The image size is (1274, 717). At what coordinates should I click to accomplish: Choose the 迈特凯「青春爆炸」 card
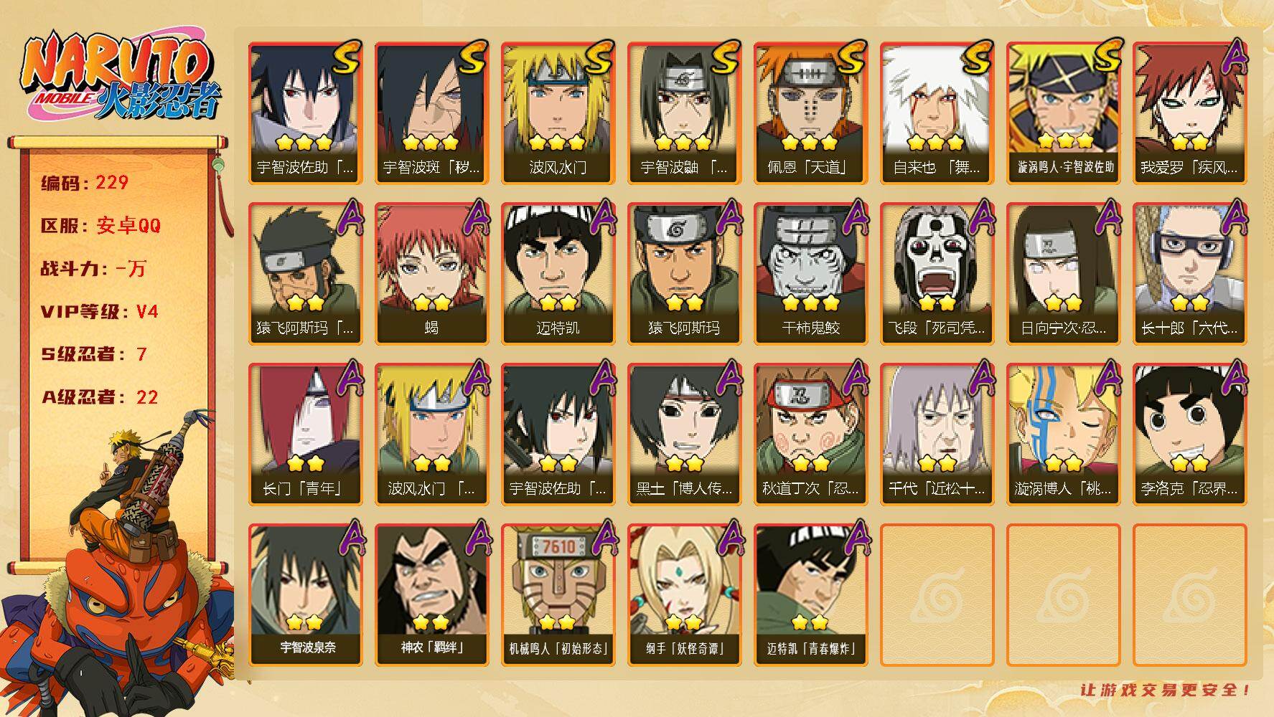pyautogui.click(x=810, y=594)
